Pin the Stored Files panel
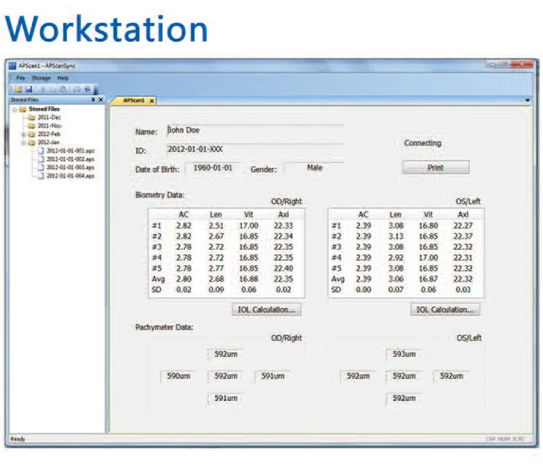The image size is (543, 464). click(93, 100)
